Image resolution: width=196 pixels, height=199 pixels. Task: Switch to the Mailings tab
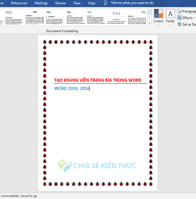tap(41, 3)
